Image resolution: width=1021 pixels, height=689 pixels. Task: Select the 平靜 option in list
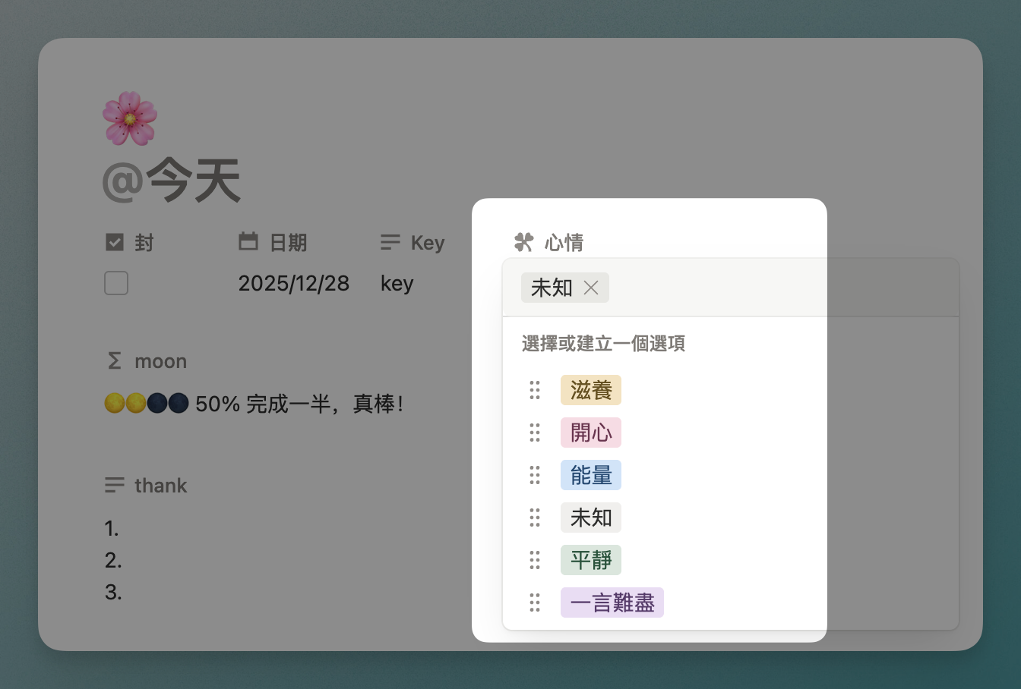click(590, 560)
